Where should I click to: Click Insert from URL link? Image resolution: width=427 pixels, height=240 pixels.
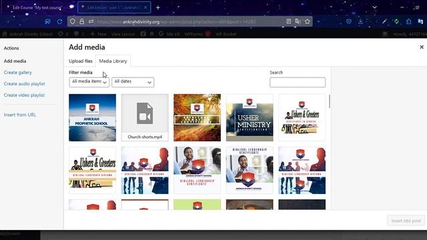[20, 115]
